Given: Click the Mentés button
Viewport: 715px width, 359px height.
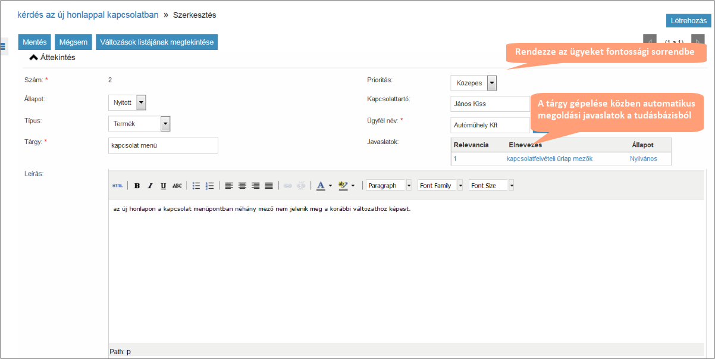Looking at the screenshot, I should coord(35,42).
